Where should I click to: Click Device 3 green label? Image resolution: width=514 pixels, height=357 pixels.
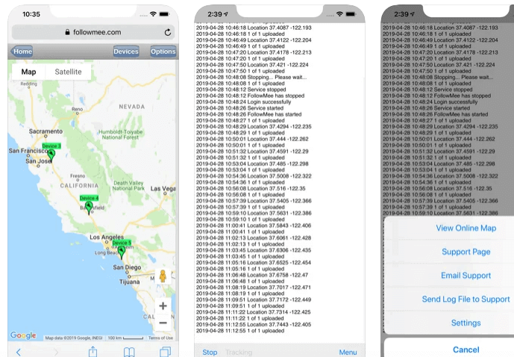[x=51, y=146]
